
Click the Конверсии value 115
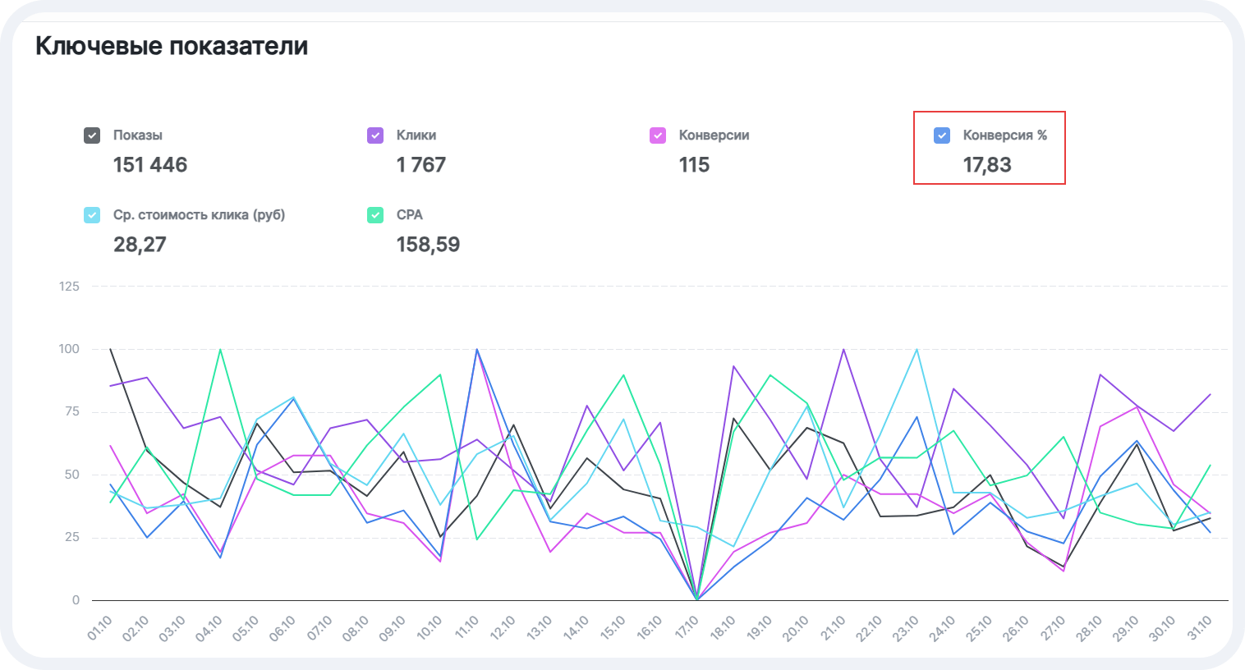tap(694, 165)
